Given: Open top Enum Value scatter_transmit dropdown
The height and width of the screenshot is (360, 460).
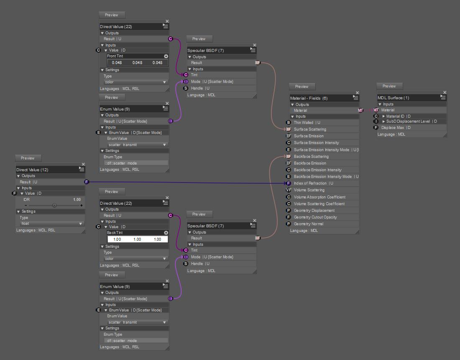Looking at the screenshot, I should [x=137, y=145].
